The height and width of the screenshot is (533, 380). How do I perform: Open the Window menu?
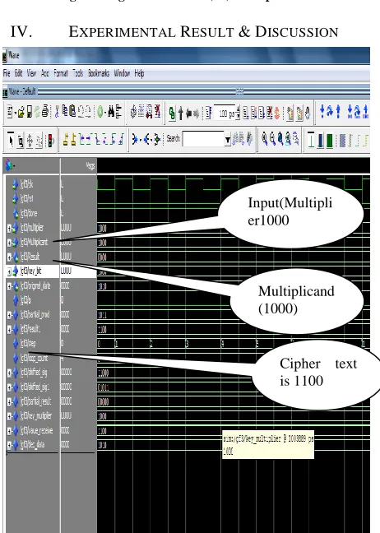point(122,73)
